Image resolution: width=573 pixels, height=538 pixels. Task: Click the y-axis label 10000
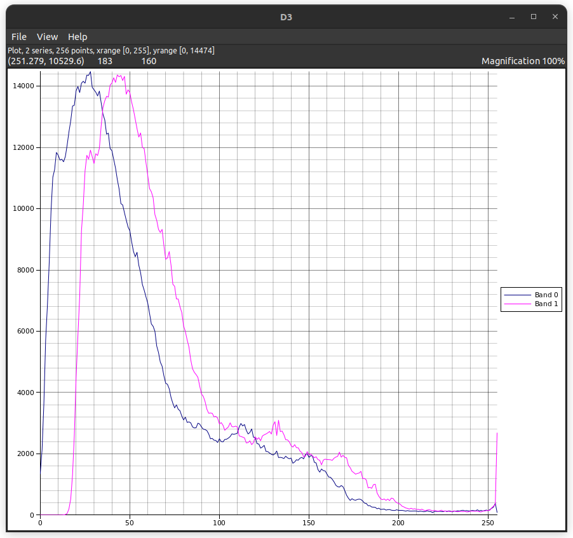coord(24,209)
